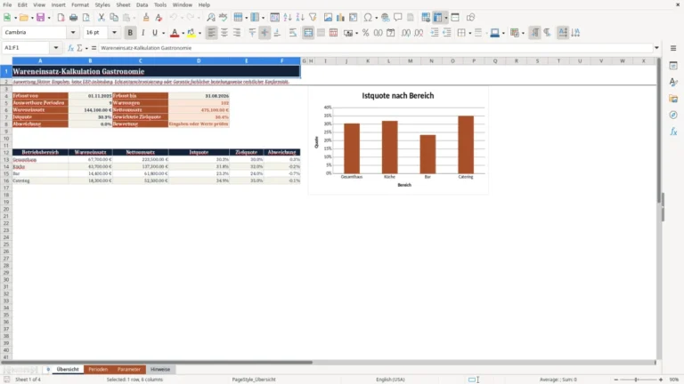The image size is (684, 384).
Task: Toggle Wrap Text
Action: tap(293, 33)
